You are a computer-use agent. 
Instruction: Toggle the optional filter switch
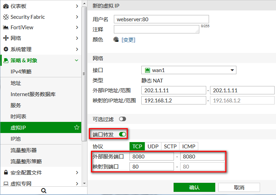[123, 119]
